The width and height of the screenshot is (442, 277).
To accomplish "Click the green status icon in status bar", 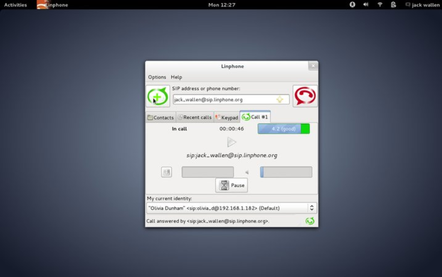I will tap(310, 221).
